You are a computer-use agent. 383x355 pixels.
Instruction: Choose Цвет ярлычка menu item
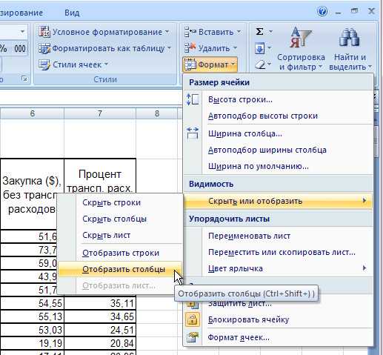[x=278, y=268]
